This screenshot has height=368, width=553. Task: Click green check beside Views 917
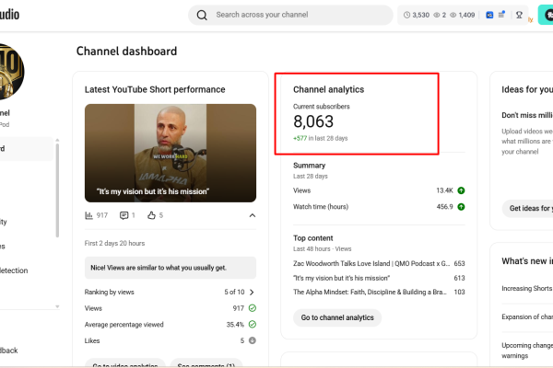(252, 308)
